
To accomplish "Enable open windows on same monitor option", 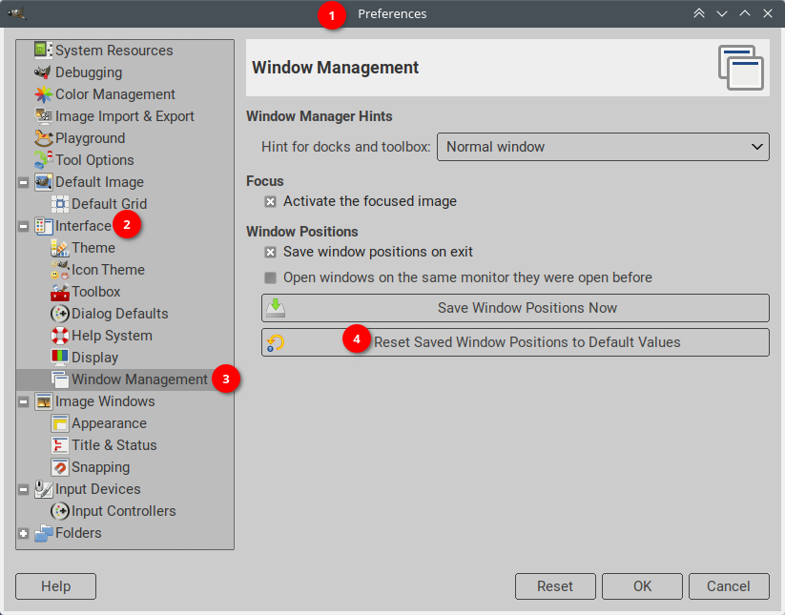I will pos(270,277).
